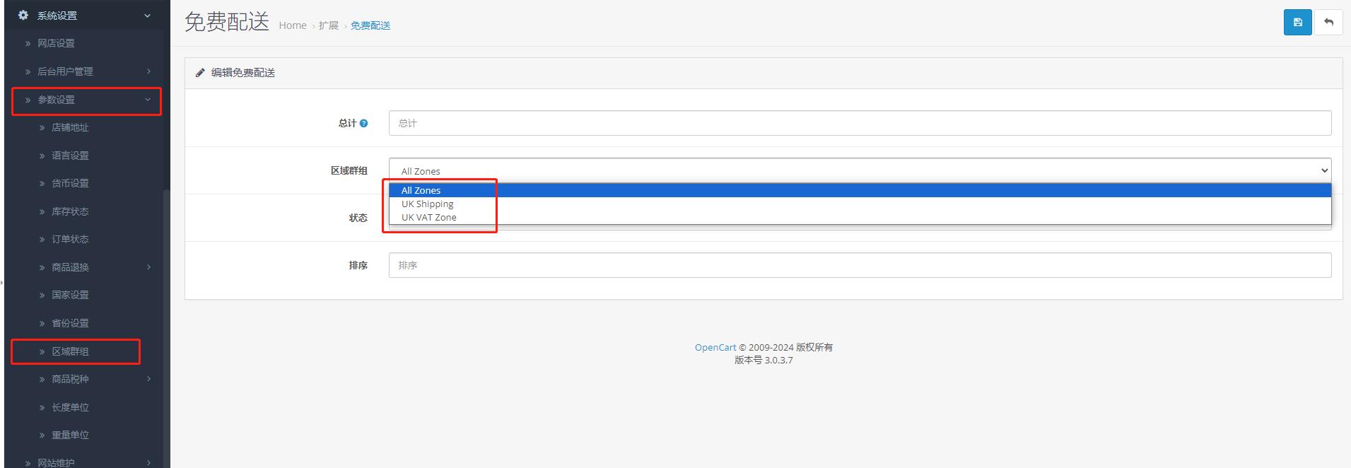Viewport: 1351px width, 468px height.
Task: Collapse the 系统设置 menu chevron
Action: 147,16
